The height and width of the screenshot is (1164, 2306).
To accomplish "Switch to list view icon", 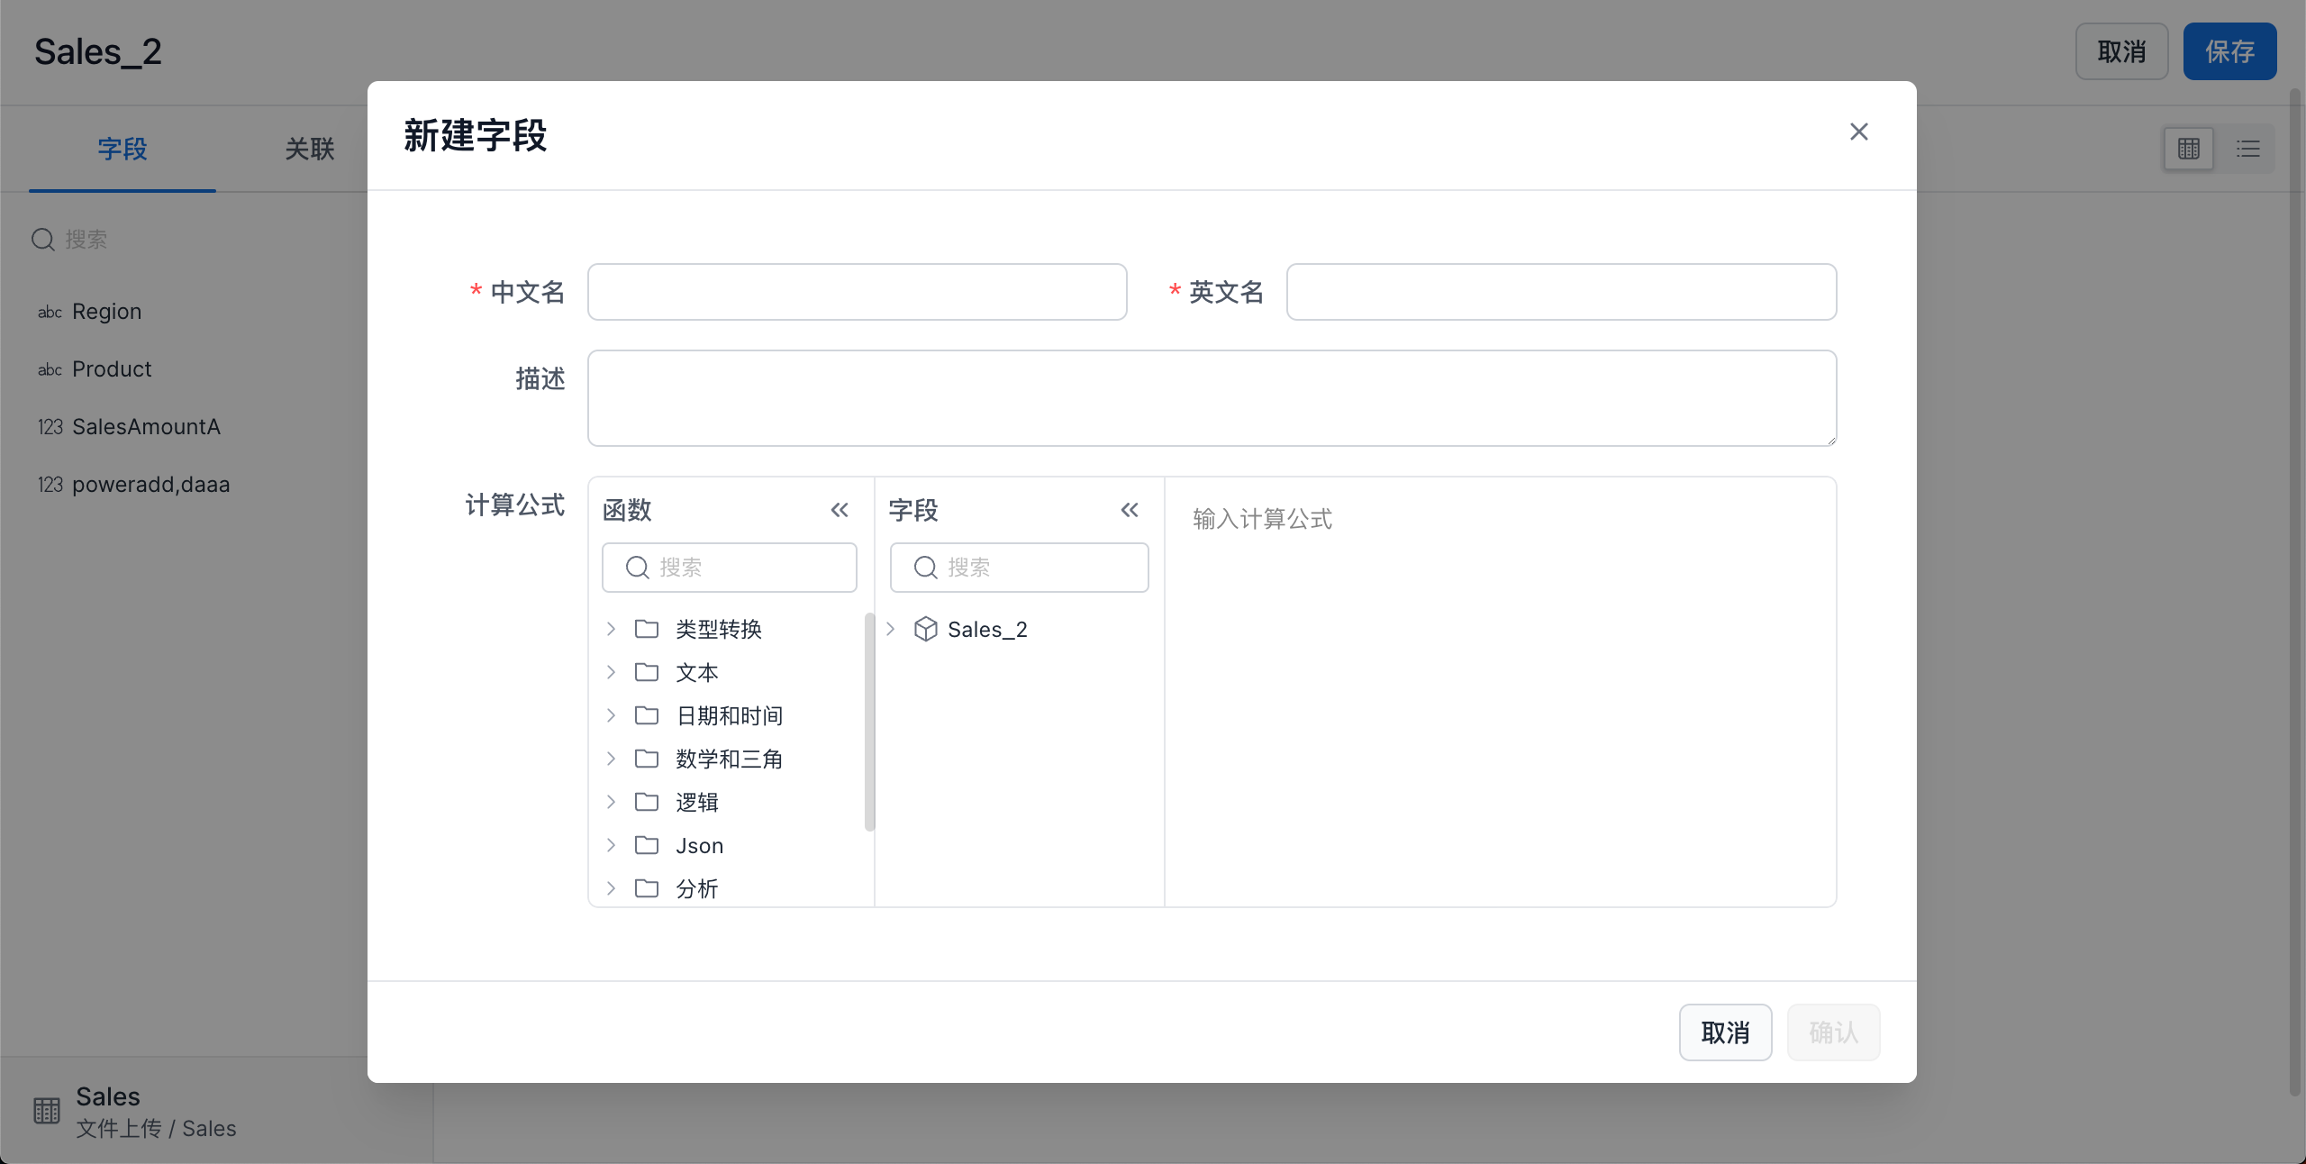I will pyautogui.click(x=2247, y=149).
